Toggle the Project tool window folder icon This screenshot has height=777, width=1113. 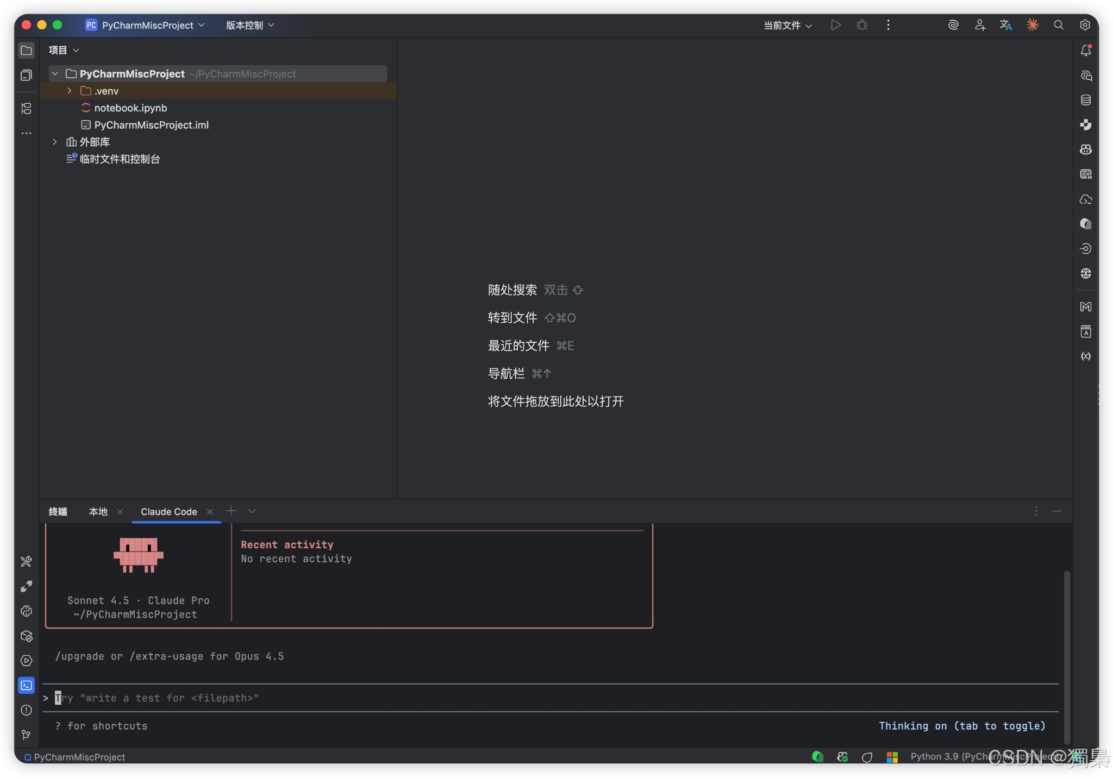point(26,51)
